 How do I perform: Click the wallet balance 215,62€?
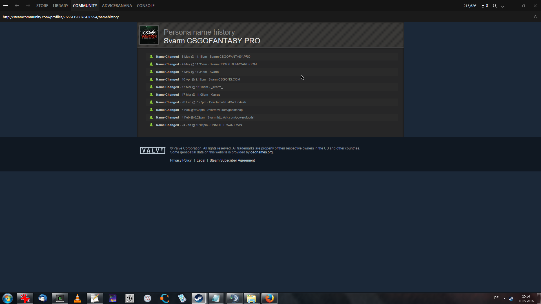coord(470,6)
